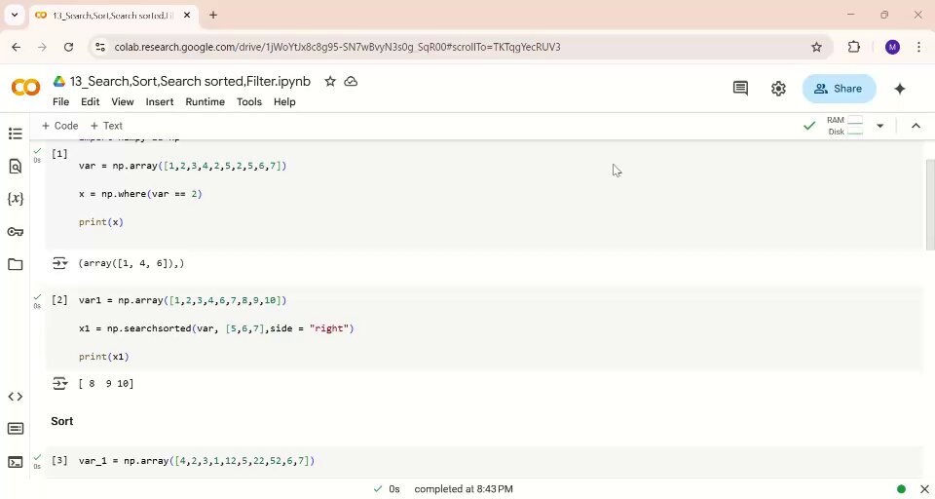Click the green connected status dot
The height and width of the screenshot is (499, 935).
901,489
